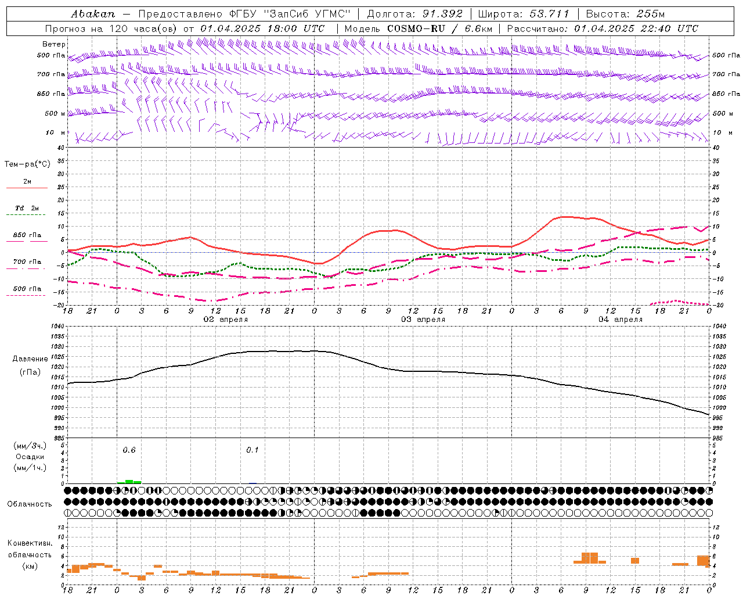Click the "Конвективн." convective cloud label
Screen dimensions: 743x595
pyautogui.click(x=30, y=543)
